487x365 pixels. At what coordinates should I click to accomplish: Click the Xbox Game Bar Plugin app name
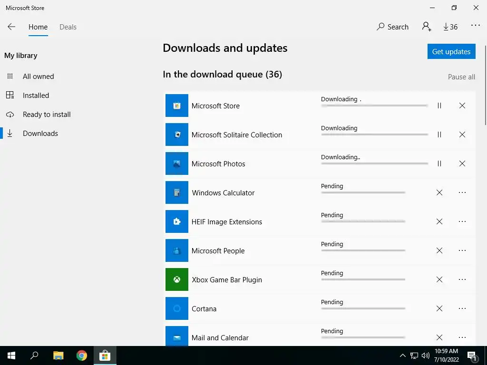(227, 279)
